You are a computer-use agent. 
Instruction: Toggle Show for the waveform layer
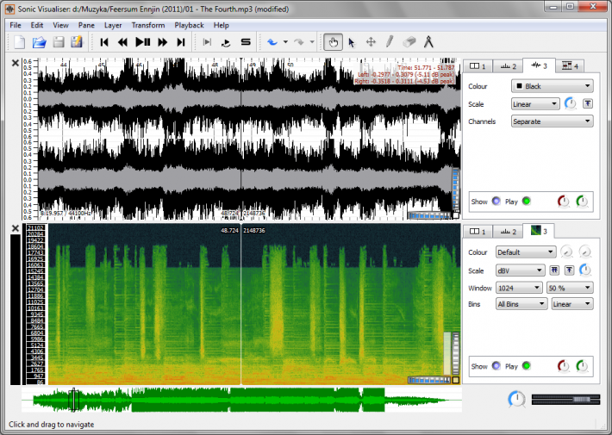click(x=496, y=202)
